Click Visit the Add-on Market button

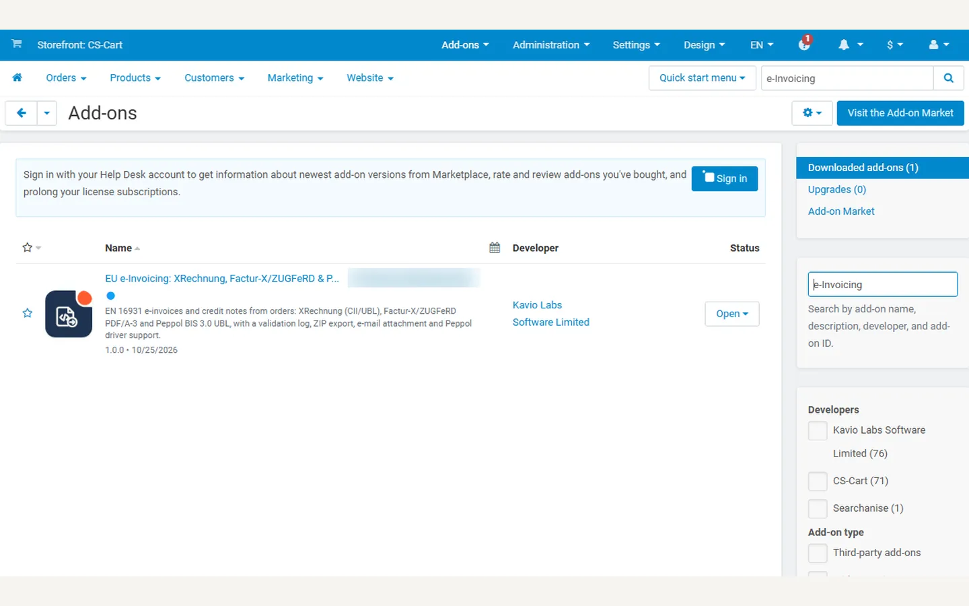pos(900,113)
